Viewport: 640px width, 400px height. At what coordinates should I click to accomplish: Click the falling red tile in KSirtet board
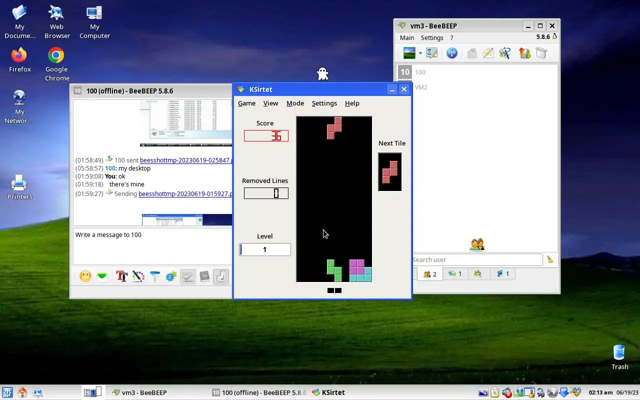click(x=334, y=128)
